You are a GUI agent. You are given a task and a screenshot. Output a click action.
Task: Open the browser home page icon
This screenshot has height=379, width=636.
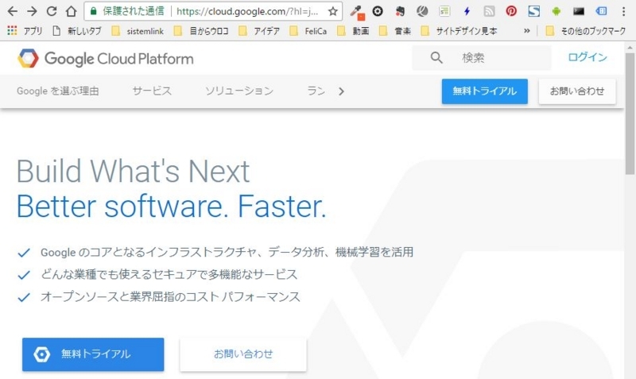click(72, 11)
